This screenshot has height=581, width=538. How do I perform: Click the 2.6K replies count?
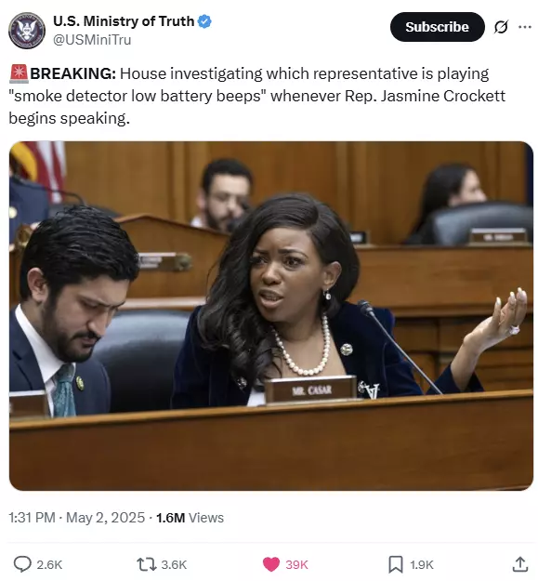pos(49,564)
